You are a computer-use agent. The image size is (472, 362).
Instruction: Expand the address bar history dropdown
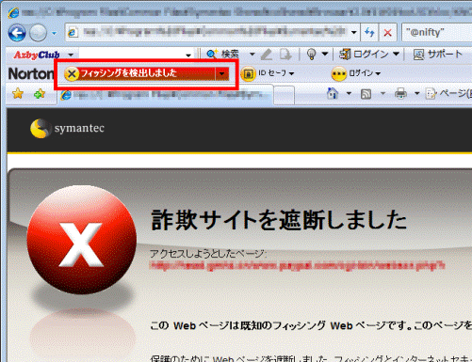(354, 32)
